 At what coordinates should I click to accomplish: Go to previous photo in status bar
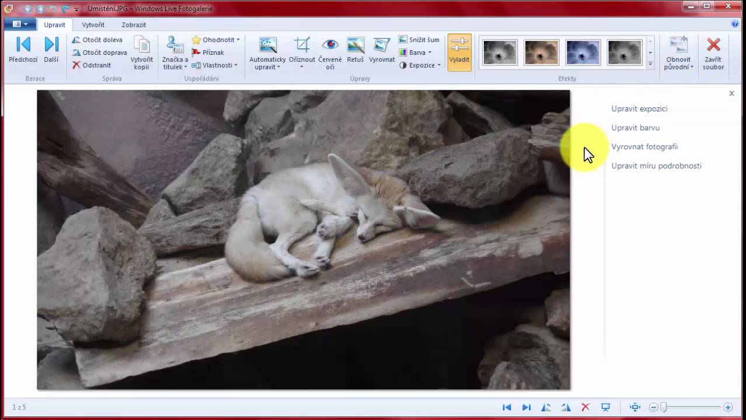click(507, 407)
